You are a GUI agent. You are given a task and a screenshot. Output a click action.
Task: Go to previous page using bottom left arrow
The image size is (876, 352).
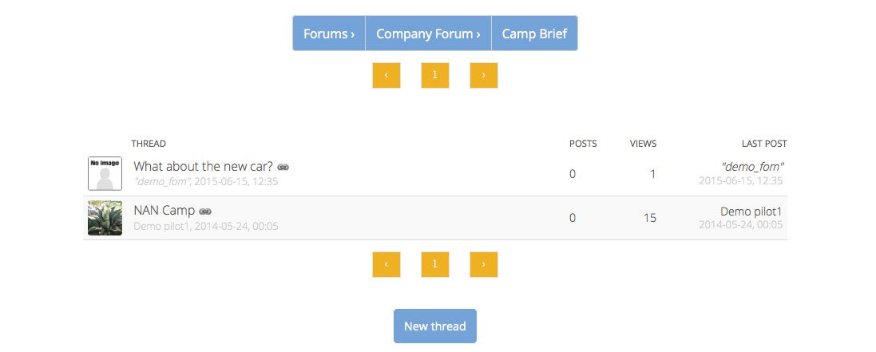[386, 264]
